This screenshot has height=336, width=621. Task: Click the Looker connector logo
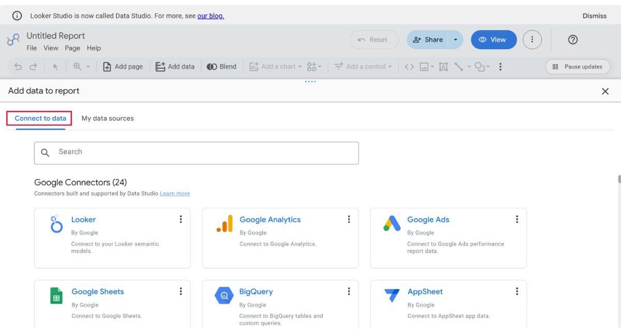click(56, 224)
